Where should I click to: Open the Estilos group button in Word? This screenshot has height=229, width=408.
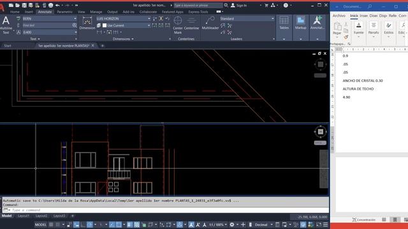coord(388,29)
